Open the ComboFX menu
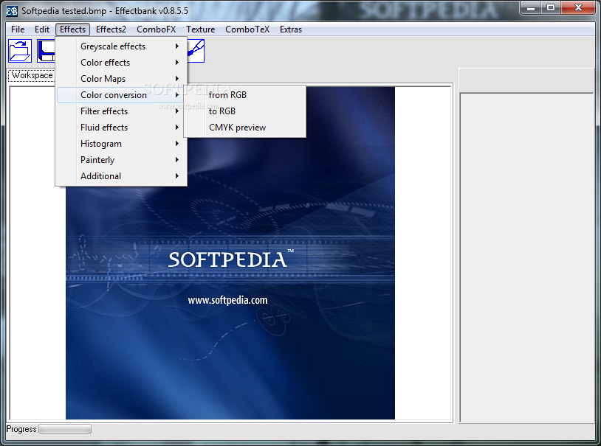Viewport: 601px width, 446px height. coord(156,29)
